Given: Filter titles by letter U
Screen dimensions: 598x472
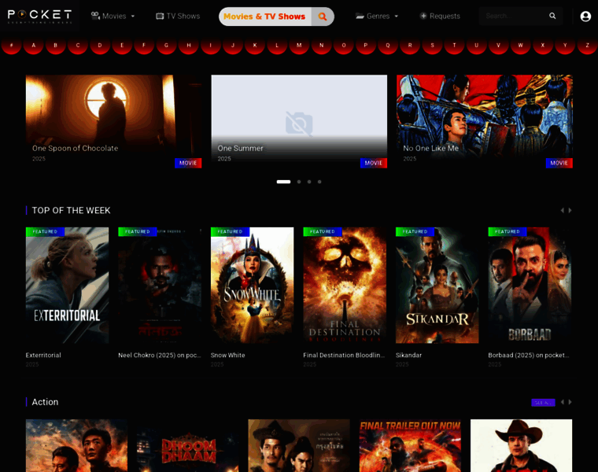Looking at the screenshot, I should pyautogui.click(x=476, y=45).
